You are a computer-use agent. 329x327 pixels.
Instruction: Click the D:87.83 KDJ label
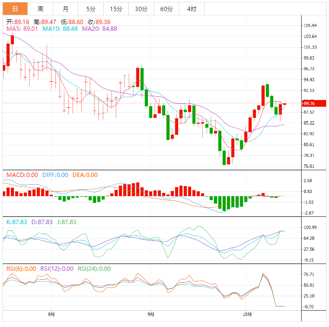pos(42,222)
